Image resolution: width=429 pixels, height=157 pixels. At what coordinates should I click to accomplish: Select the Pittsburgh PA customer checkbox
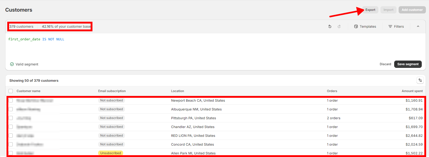coord(11,118)
